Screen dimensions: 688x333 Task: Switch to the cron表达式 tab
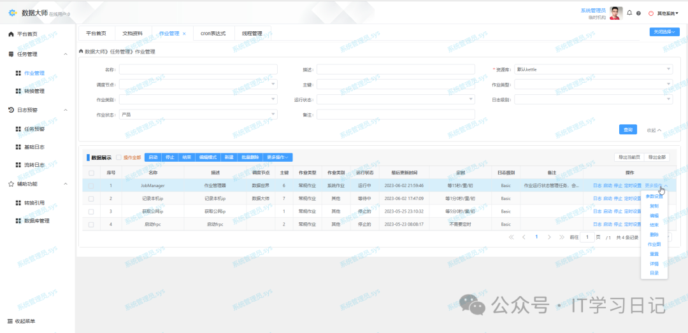coord(213,33)
